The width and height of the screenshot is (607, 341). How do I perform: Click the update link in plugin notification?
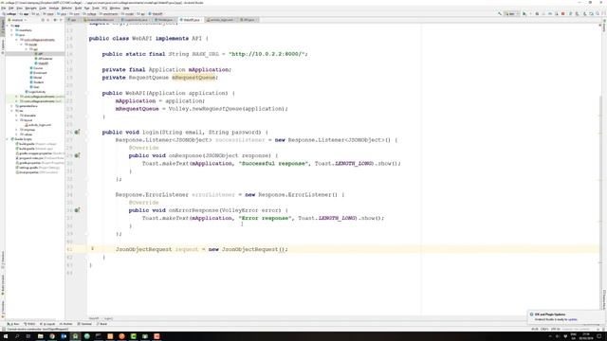pyautogui.click(x=573, y=320)
